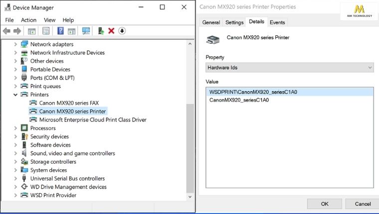Click the Other devices category icon

(x=24, y=61)
